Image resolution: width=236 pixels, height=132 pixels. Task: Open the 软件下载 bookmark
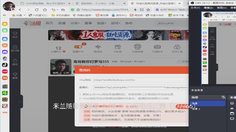tap(176, 15)
